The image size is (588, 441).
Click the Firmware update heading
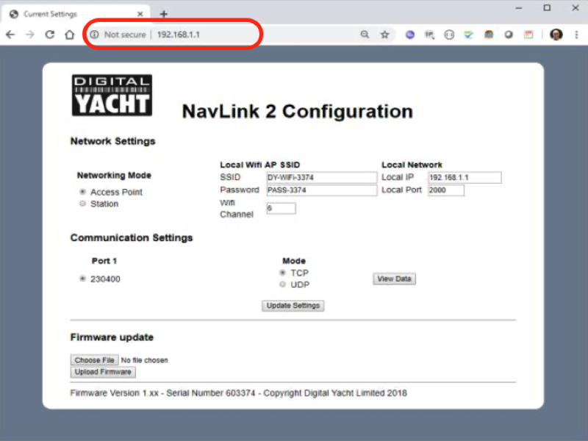(112, 337)
